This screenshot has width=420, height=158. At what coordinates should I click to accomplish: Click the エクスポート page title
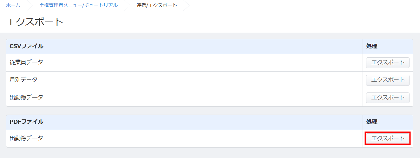click(35, 22)
